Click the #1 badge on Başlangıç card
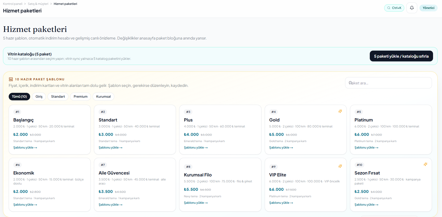This screenshot has width=442, height=217. coord(17,112)
